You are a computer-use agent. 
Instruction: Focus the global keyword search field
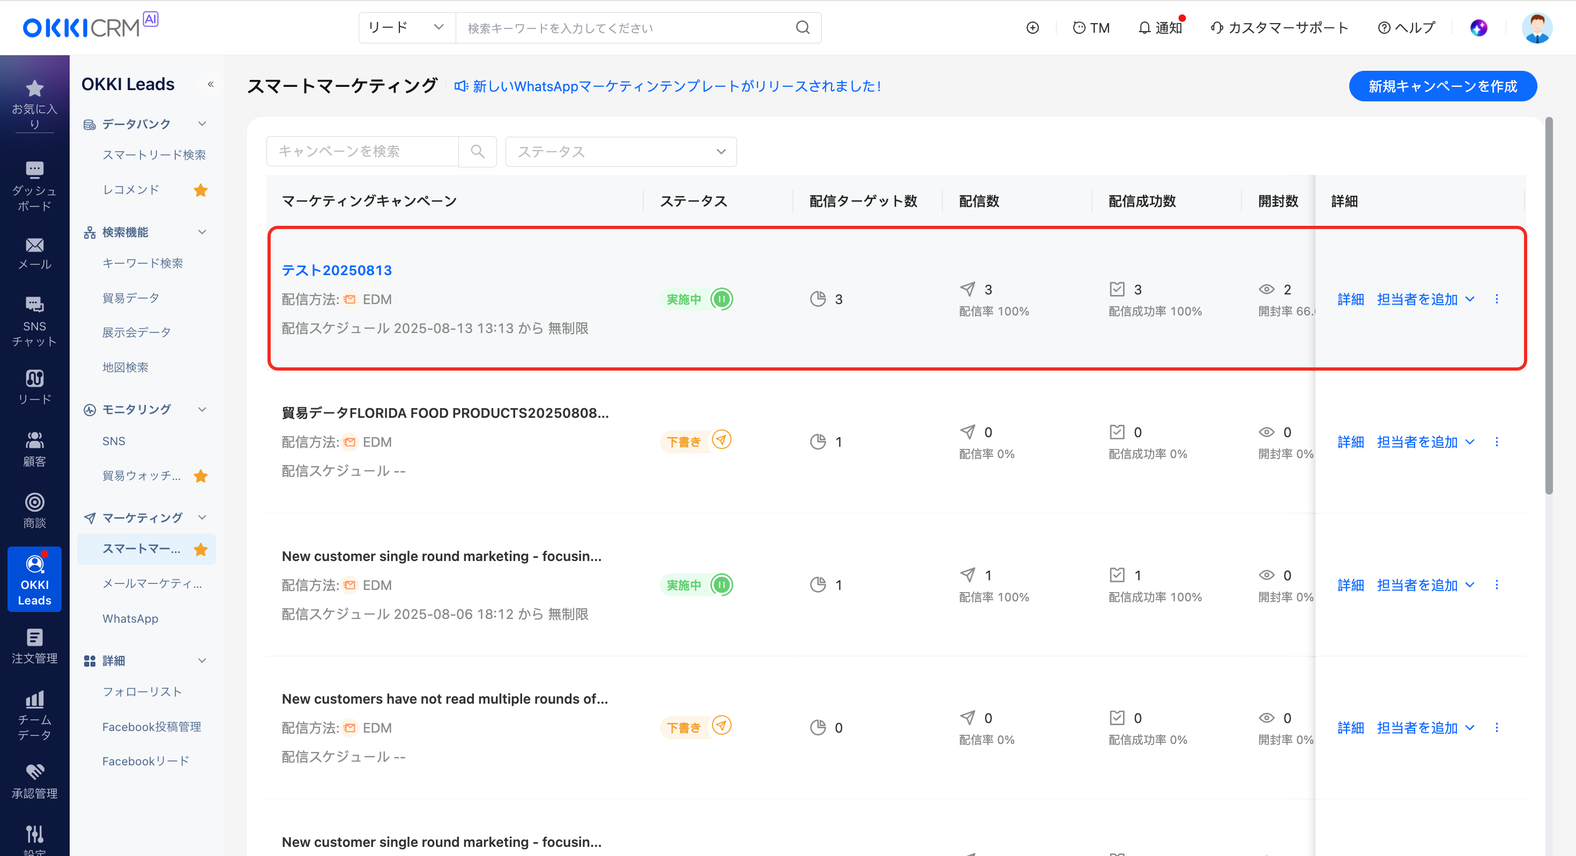point(625,27)
